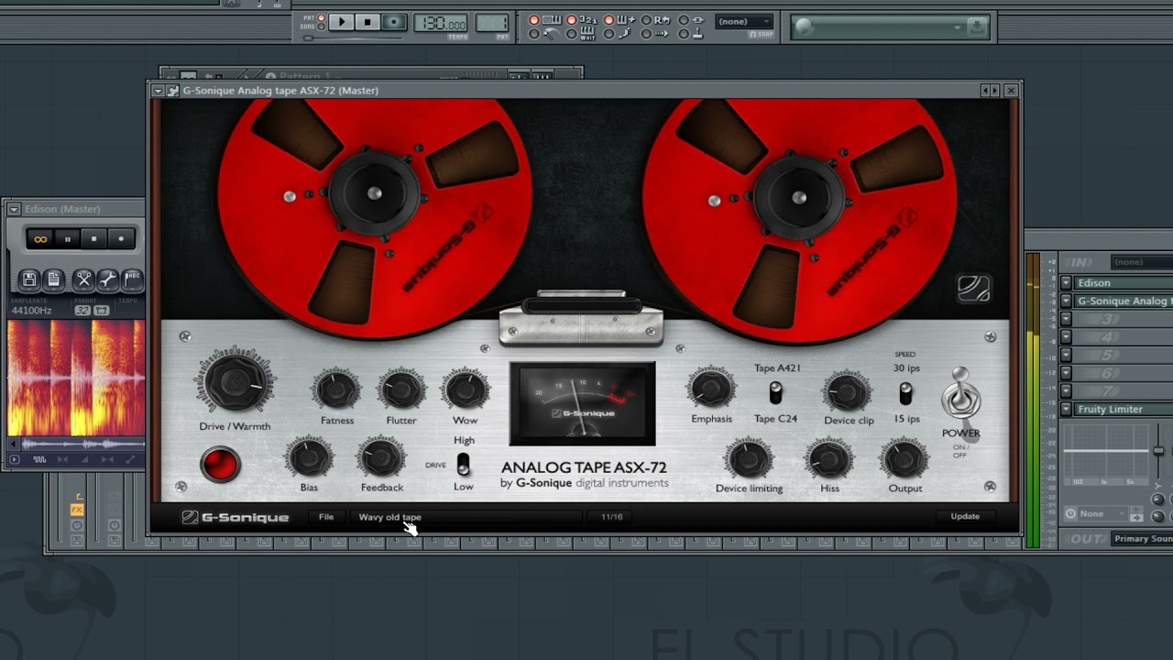Click the Device clip knob
This screenshot has width=1173, height=660.
pyautogui.click(x=848, y=392)
